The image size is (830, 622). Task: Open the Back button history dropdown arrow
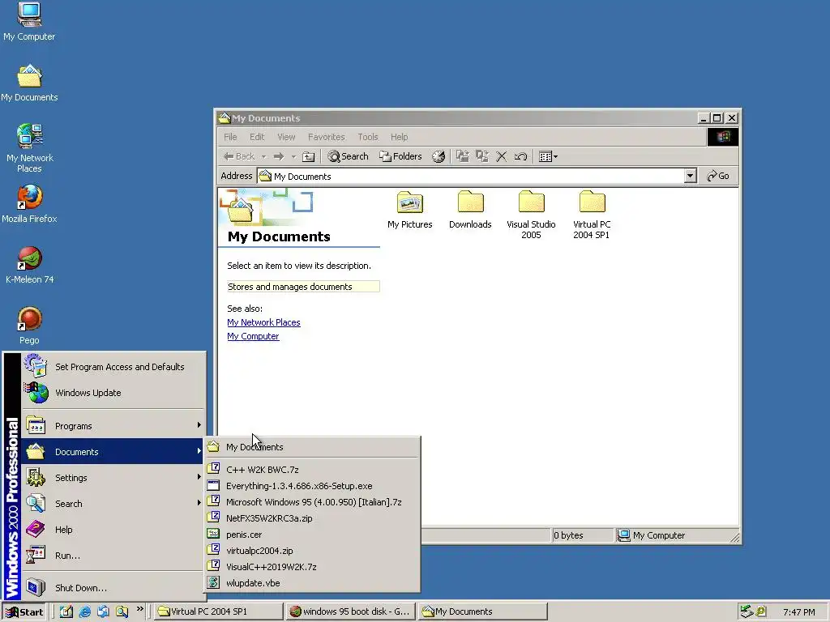coord(263,156)
